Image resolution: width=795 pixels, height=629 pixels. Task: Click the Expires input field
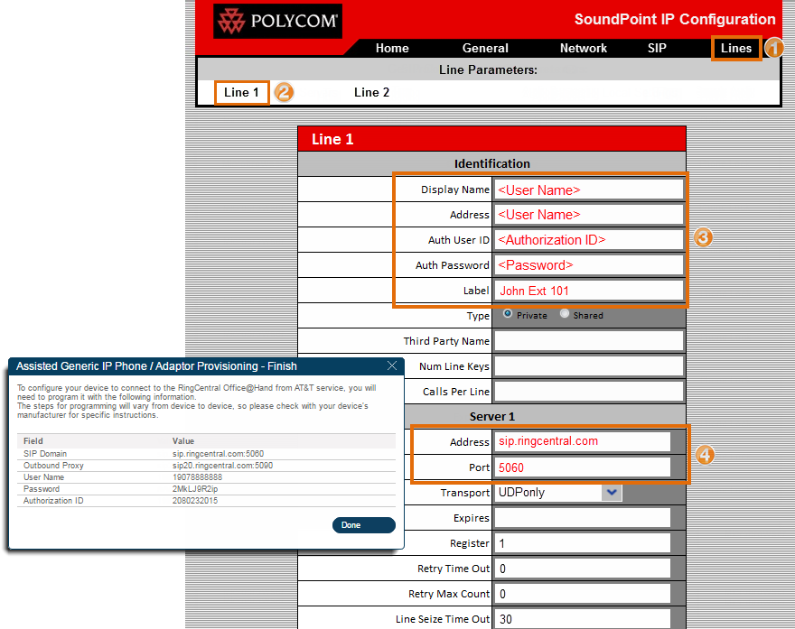[583, 518]
